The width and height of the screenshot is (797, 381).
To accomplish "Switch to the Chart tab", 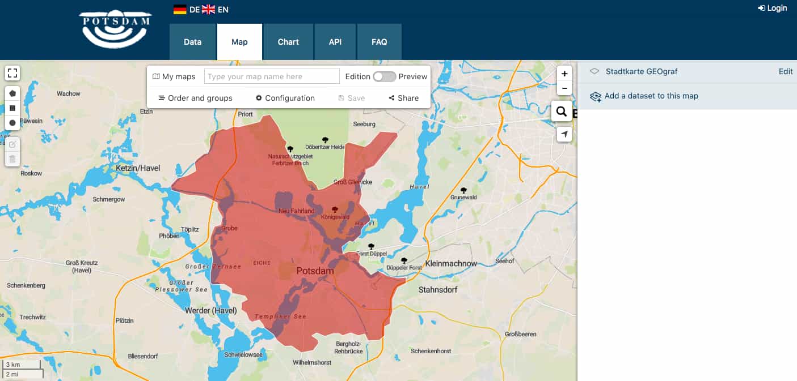I will click(288, 42).
